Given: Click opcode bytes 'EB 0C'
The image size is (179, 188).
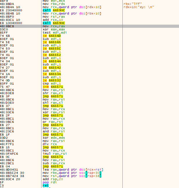Looking at the screenshot, I should [5, 157].
